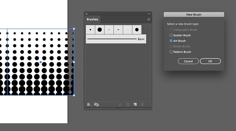
Task: Switch to the Brushes tab
Action: pos(92,19)
